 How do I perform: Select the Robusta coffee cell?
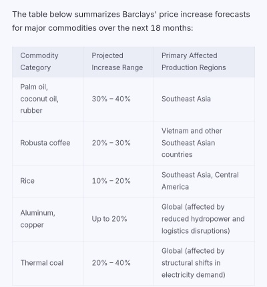click(x=45, y=143)
